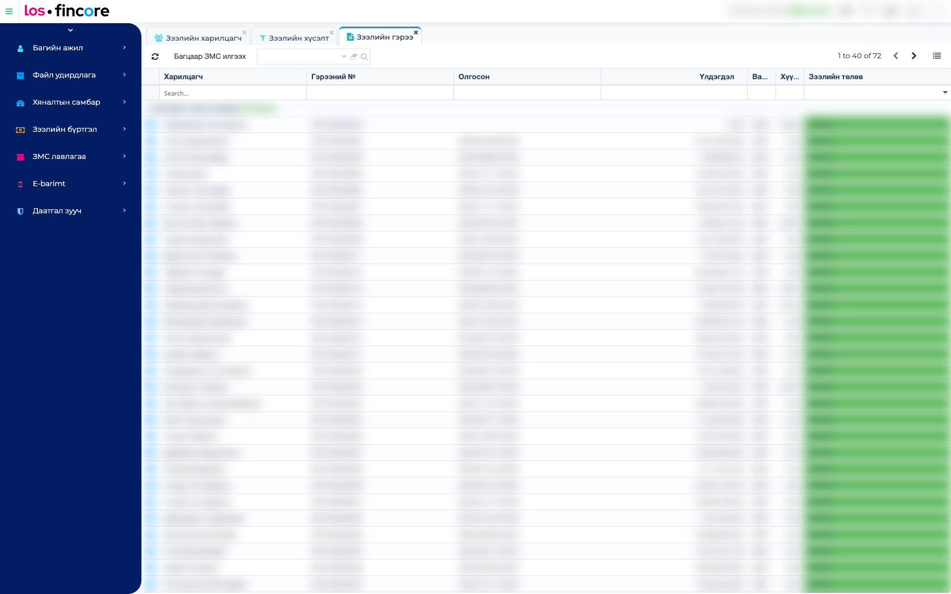Screen dimensions: 951x594
Task: Click Багцаар ЗМС илгээх button
Action: (210, 57)
